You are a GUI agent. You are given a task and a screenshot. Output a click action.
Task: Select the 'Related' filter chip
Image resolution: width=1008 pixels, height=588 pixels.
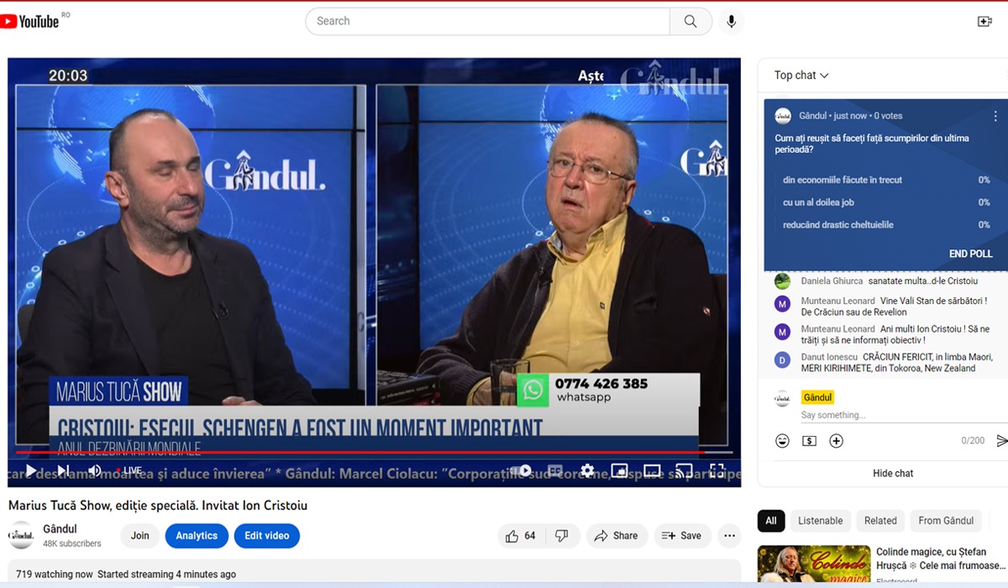point(880,521)
